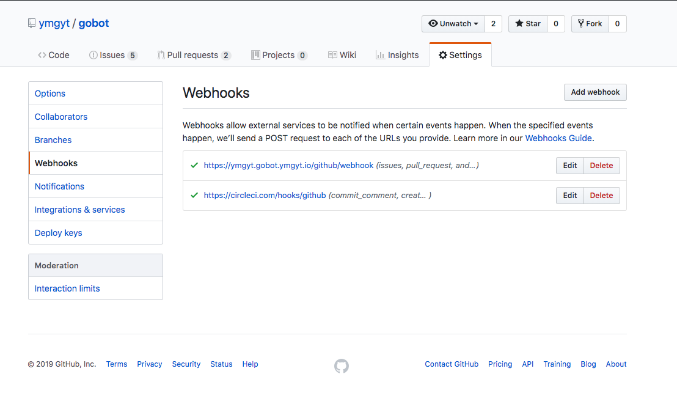Image resolution: width=677 pixels, height=415 pixels.
Task: Click events text "(issues, pull_request, and...)"
Action: [x=428, y=166]
